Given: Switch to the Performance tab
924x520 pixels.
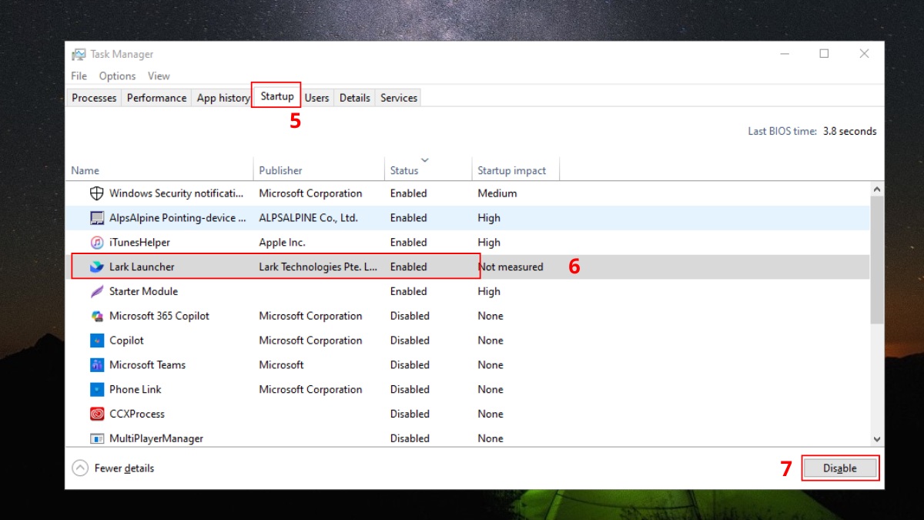Looking at the screenshot, I should pos(156,97).
